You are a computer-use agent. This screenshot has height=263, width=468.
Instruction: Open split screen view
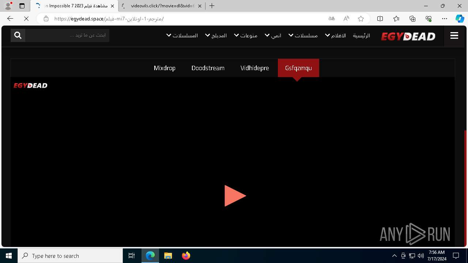pyautogui.click(x=380, y=19)
